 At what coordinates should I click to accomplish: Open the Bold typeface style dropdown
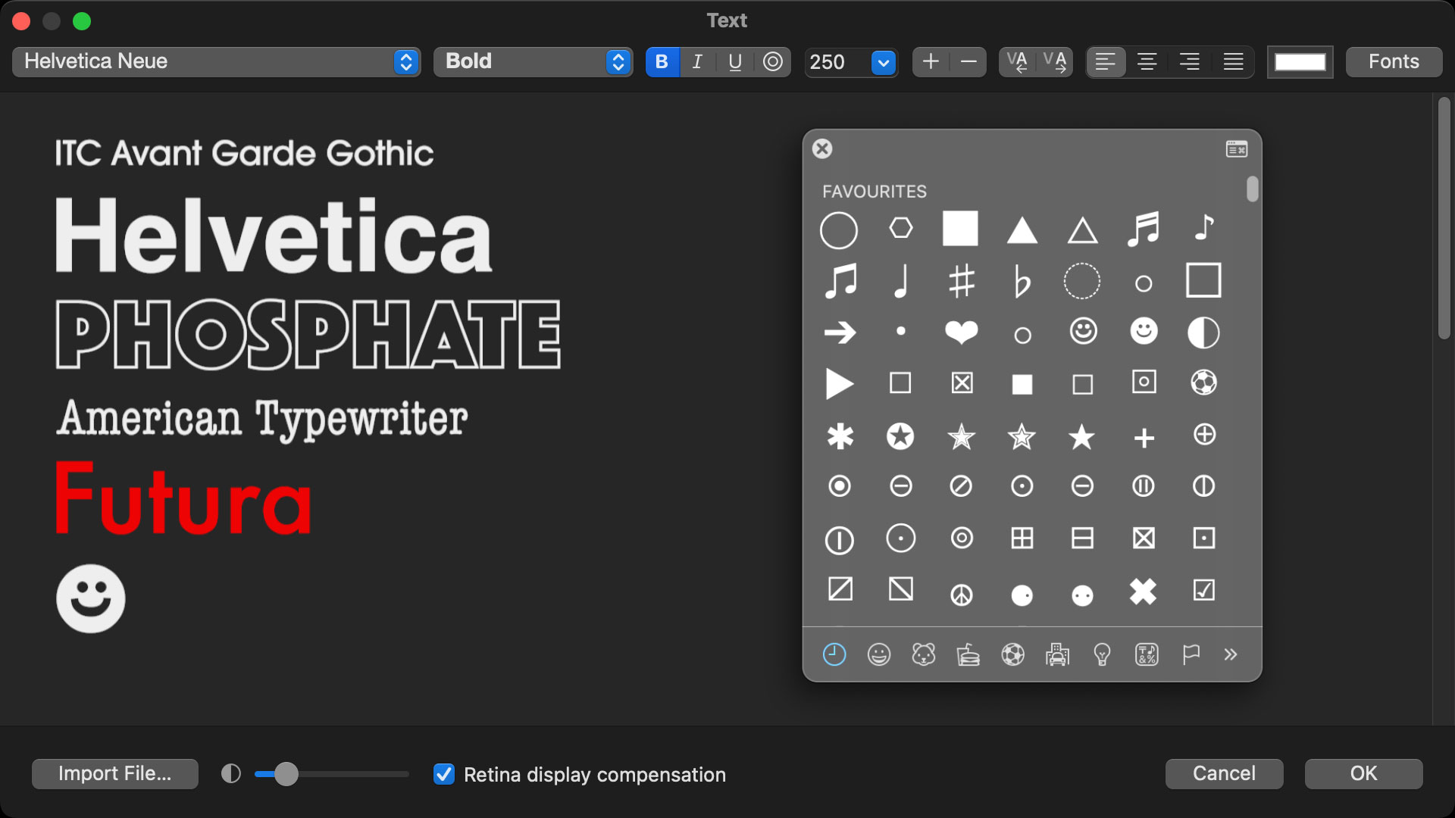tap(533, 61)
